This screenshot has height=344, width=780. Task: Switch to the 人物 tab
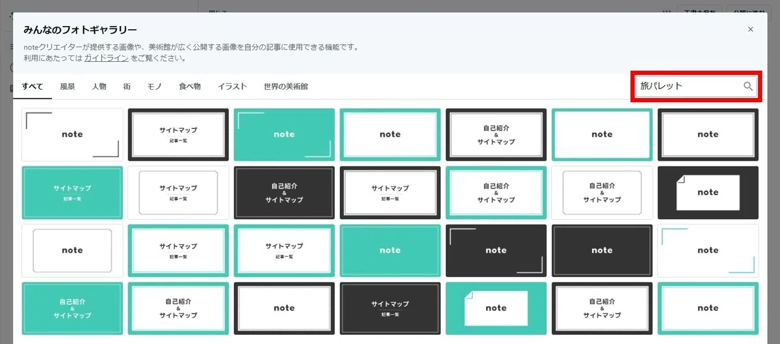(x=99, y=86)
